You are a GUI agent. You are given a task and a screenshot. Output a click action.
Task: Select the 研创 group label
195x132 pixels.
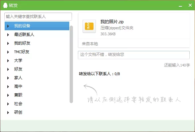18,112
